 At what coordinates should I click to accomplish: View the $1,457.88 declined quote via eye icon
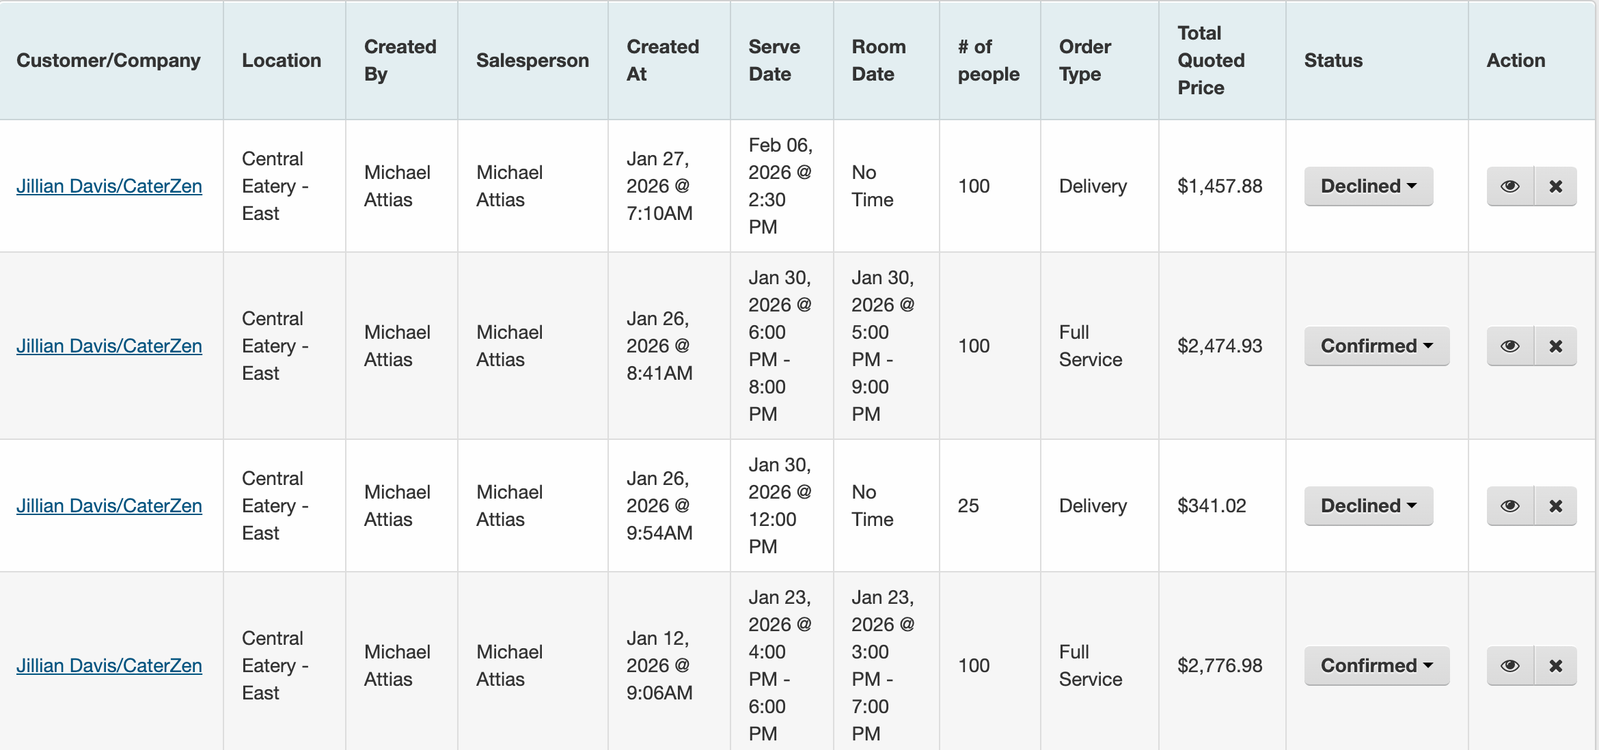coord(1510,186)
